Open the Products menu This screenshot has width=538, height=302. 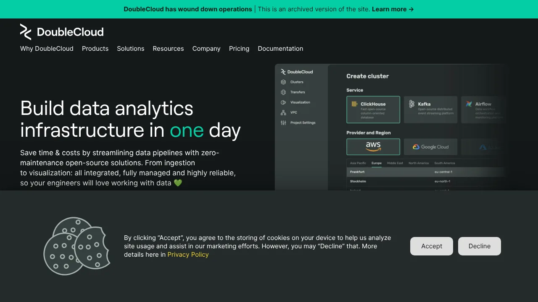pyautogui.click(x=95, y=49)
